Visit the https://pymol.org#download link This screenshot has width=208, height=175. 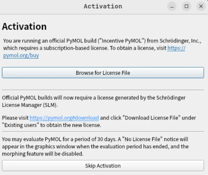point(64,118)
